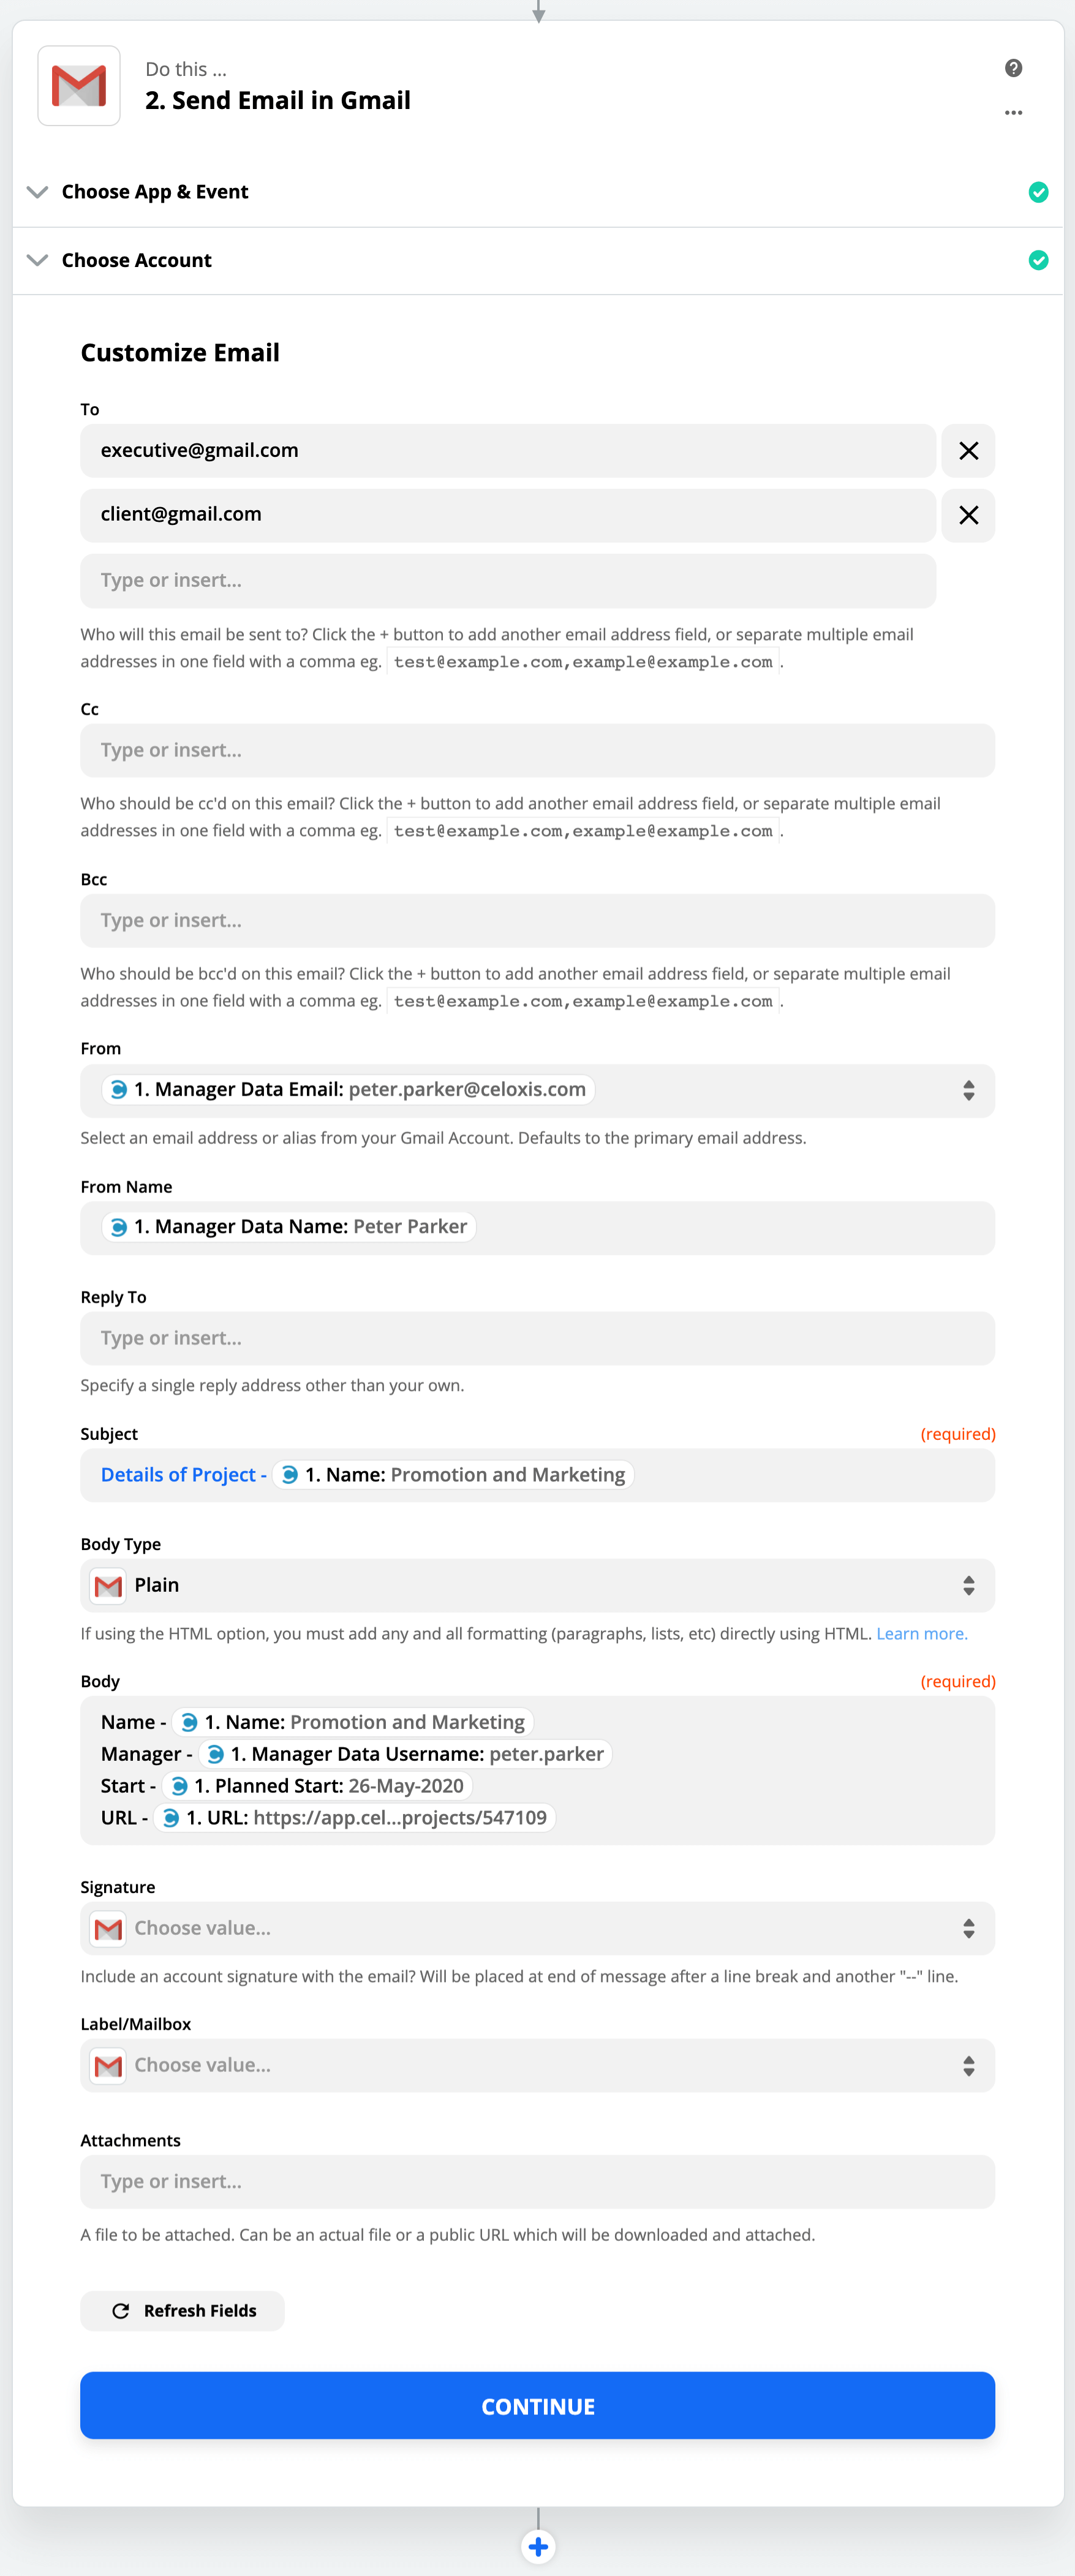Remove executive@gmail.com recipient with X
This screenshot has height=2576, width=1075.
coord(968,451)
